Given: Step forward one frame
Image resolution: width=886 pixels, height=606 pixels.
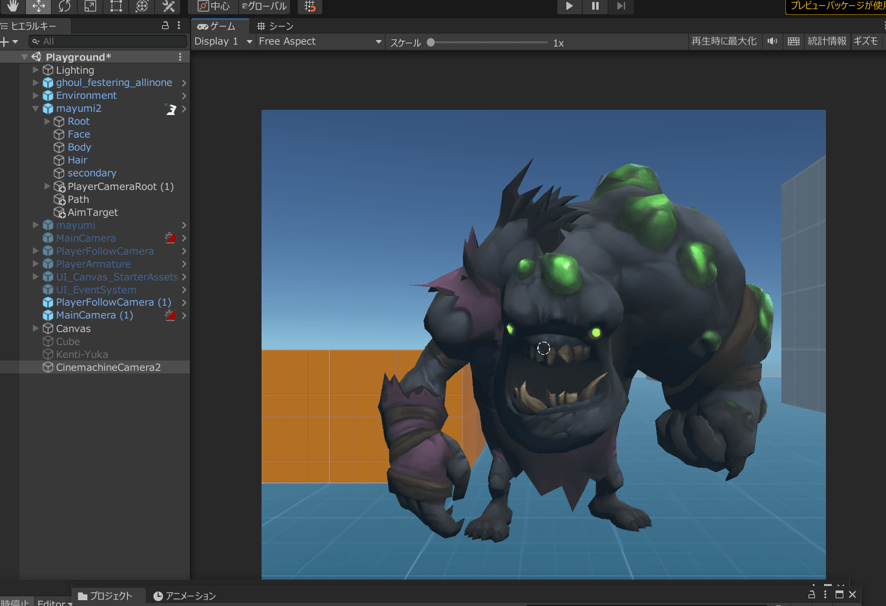Looking at the screenshot, I should pos(621,6).
